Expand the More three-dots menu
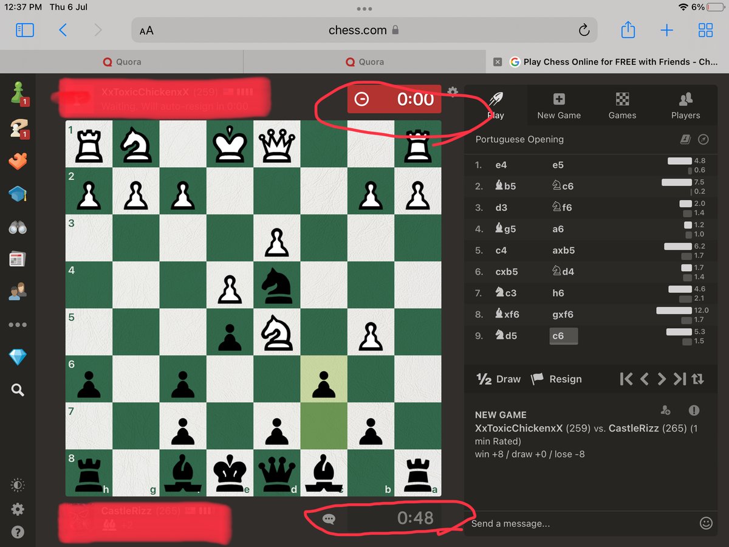This screenshot has height=547, width=729. pyautogui.click(x=18, y=325)
